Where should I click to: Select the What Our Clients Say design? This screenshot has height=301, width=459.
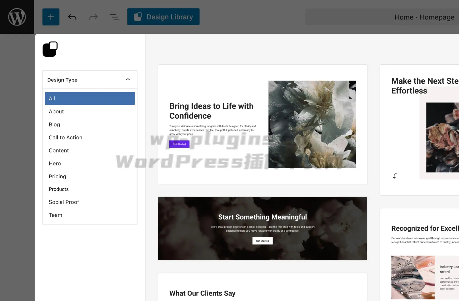tap(262, 287)
